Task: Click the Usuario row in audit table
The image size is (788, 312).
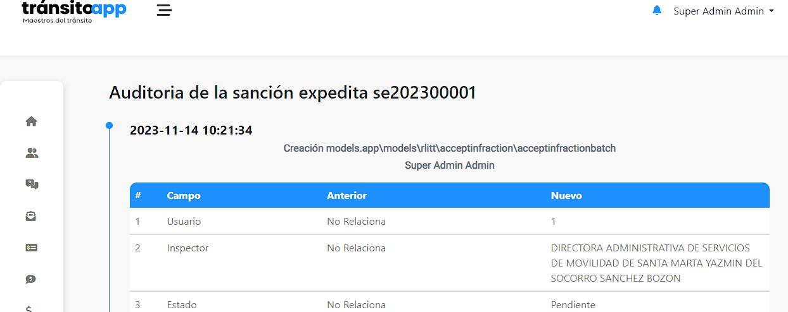Action: (x=450, y=222)
